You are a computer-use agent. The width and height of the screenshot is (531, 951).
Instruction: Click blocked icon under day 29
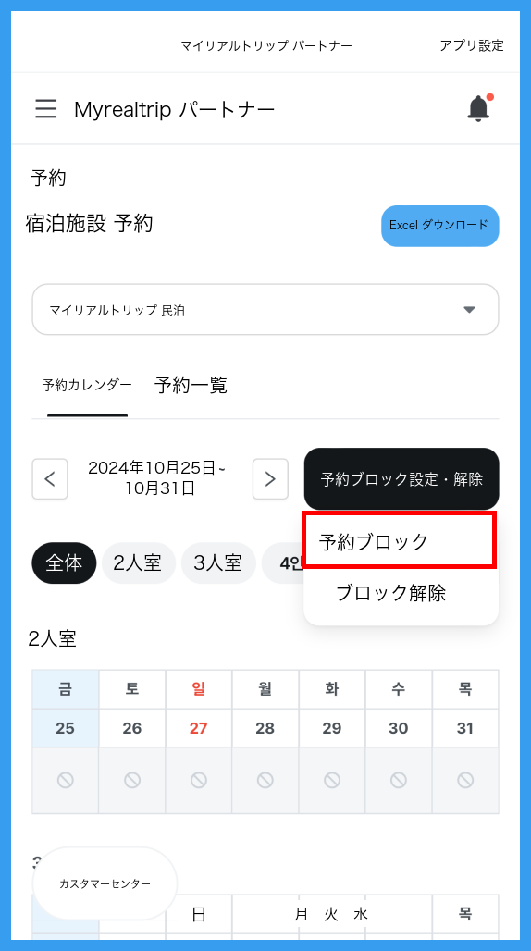(x=332, y=780)
